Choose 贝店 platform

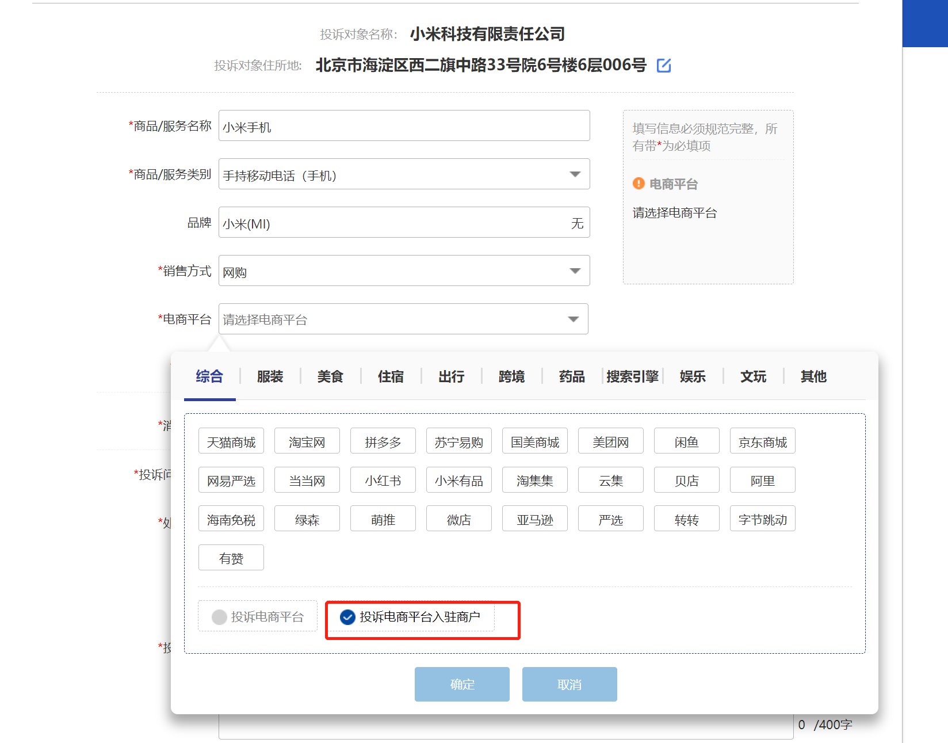[x=687, y=480]
